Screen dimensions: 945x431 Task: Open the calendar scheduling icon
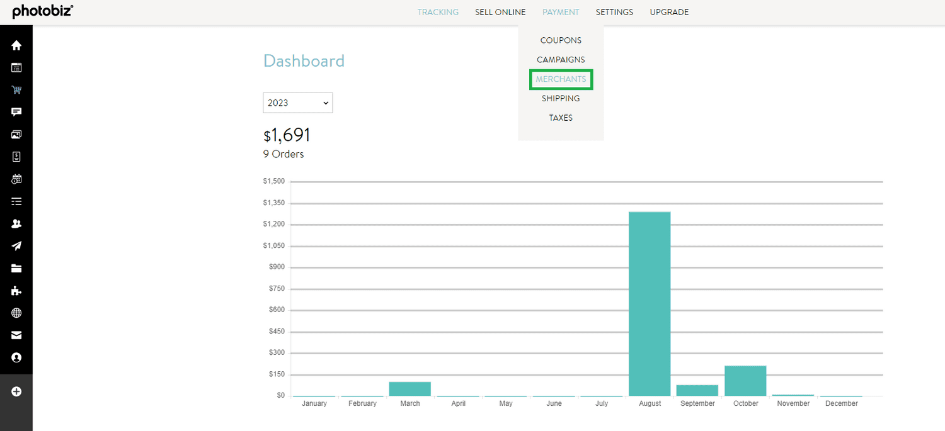click(x=16, y=179)
